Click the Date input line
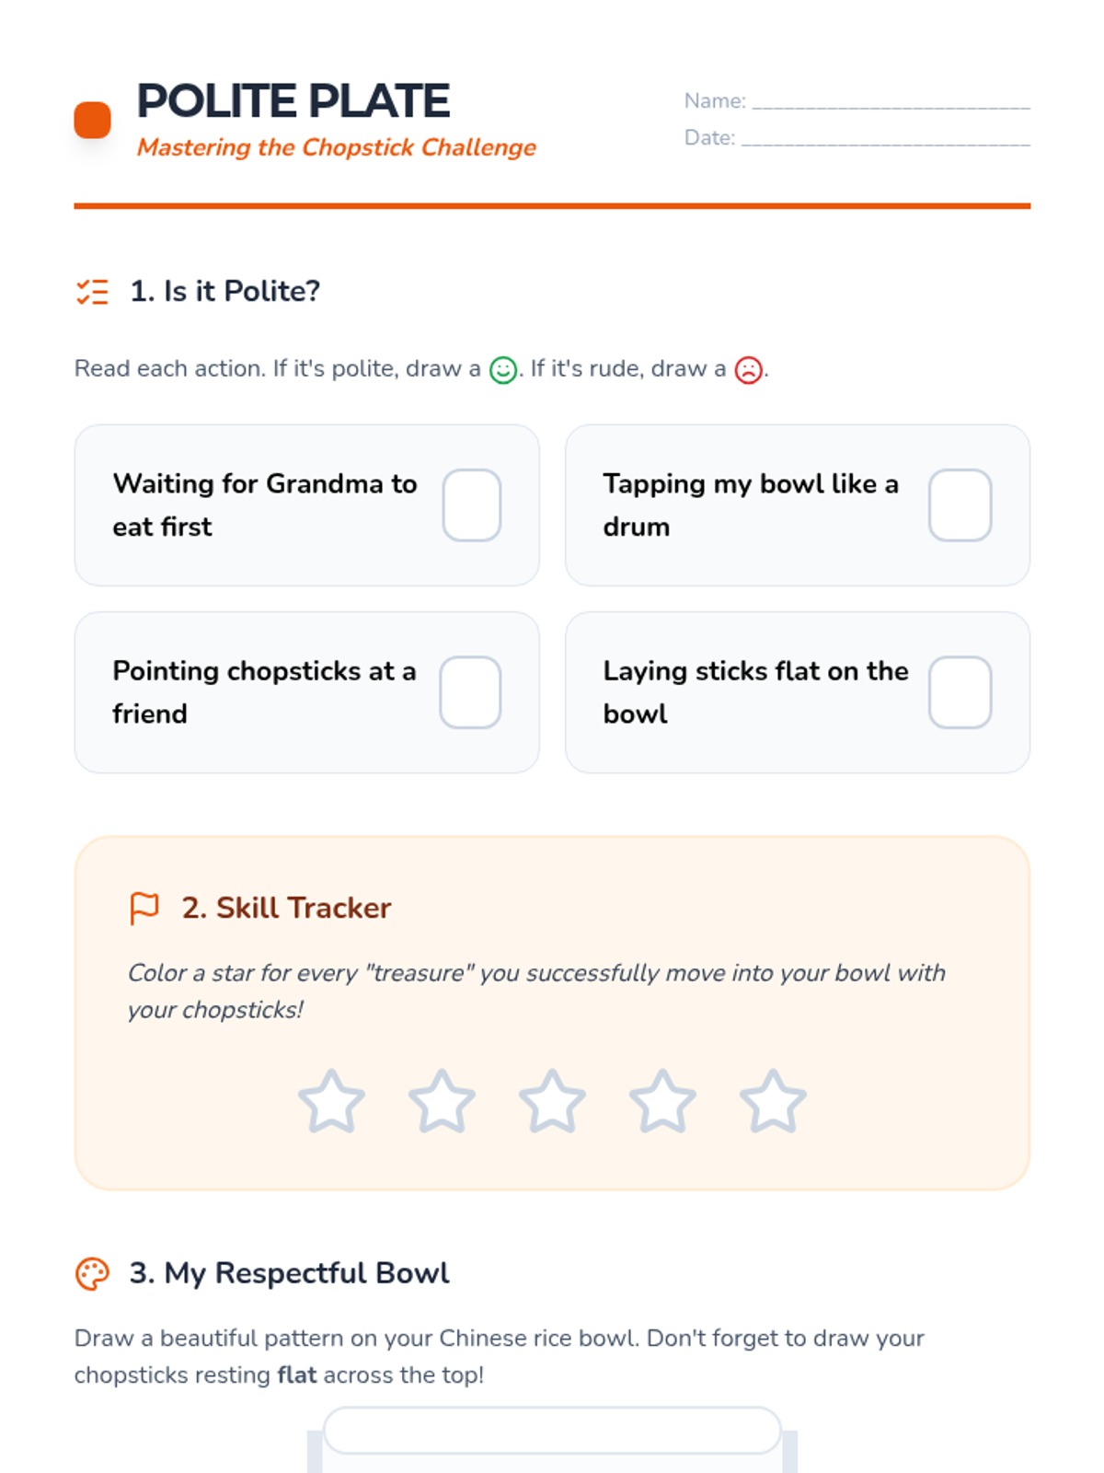1104x1473 pixels. (x=885, y=138)
